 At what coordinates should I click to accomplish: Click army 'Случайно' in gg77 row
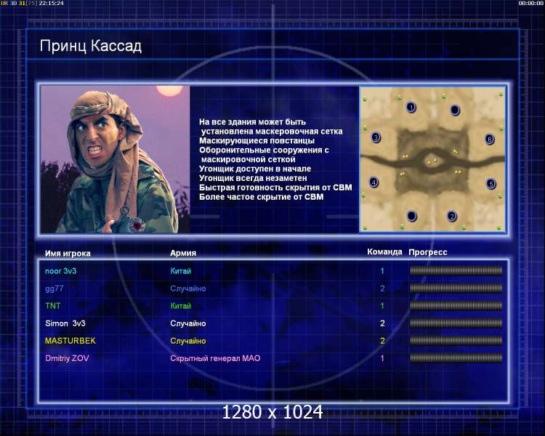188,288
